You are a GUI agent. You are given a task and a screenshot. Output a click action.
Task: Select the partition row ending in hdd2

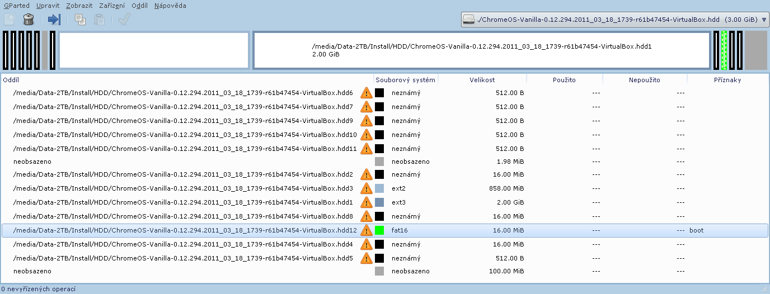point(385,174)
